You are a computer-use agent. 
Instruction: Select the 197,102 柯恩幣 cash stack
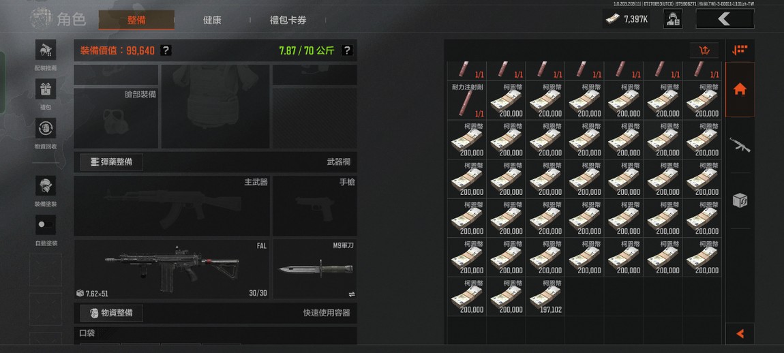545,296
